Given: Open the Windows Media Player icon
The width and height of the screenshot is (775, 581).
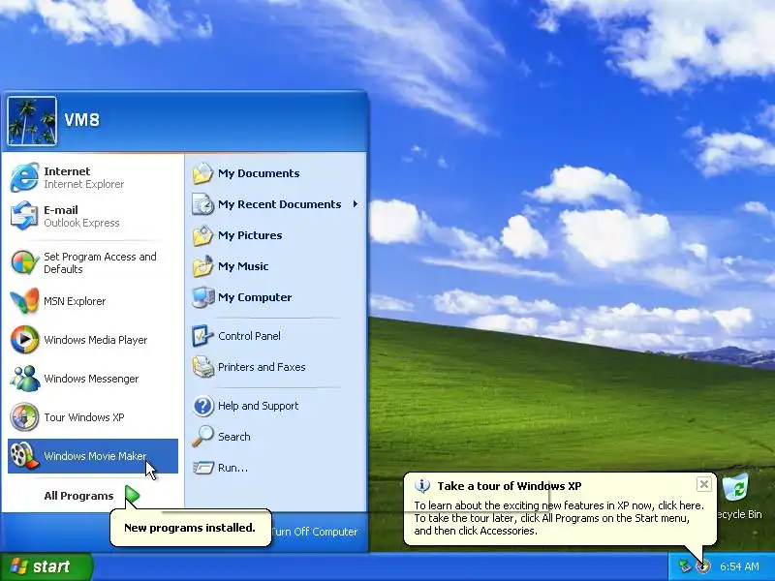Looking at the screenshot, I should pos(24,340).
